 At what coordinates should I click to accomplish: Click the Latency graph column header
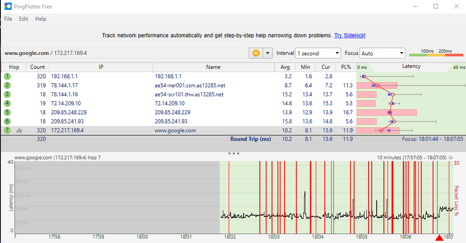pos(411,66)
